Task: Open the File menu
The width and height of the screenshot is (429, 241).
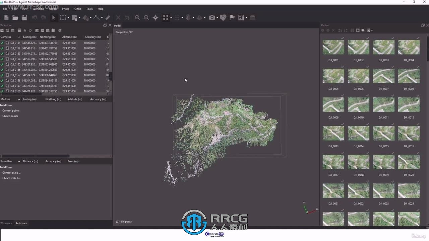Action: (5, 9)
